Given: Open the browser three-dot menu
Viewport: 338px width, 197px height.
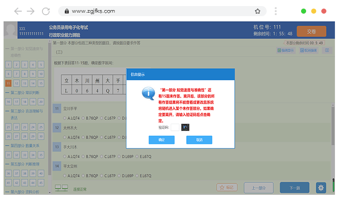Looking at the screenshot, I should 275,11.
